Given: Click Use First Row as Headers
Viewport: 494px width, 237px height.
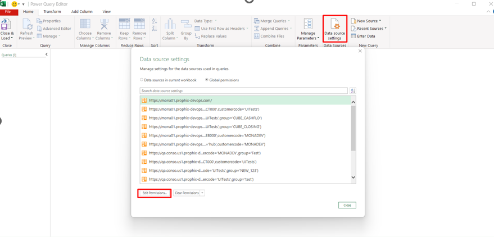Looking at the screenshot, I should pyautogui.click(x=221, y=28).
